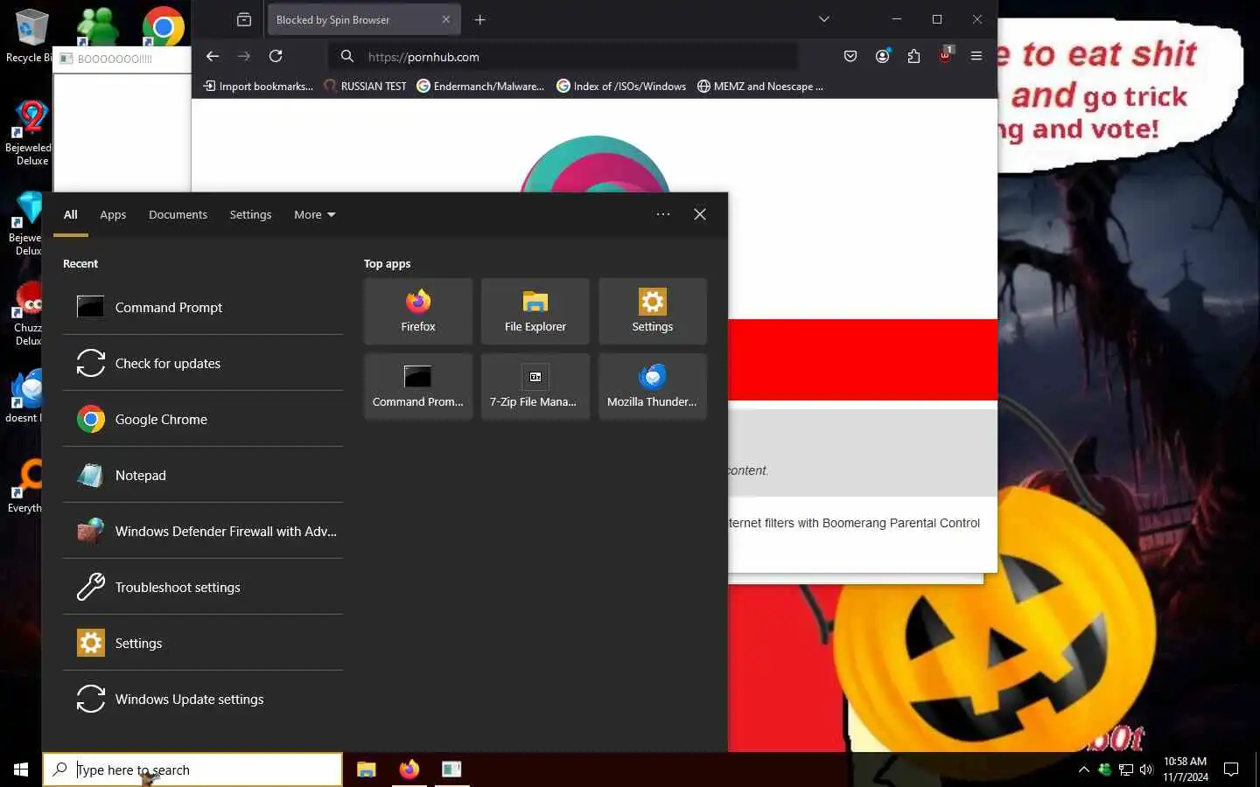The height and width of the screenshot is (787, 1260).
Task: Show hidden system tray icons
Action: [1083, 770]
